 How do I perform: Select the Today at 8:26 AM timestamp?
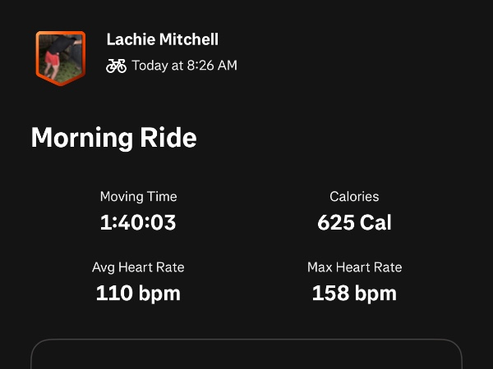click(184, 66)
